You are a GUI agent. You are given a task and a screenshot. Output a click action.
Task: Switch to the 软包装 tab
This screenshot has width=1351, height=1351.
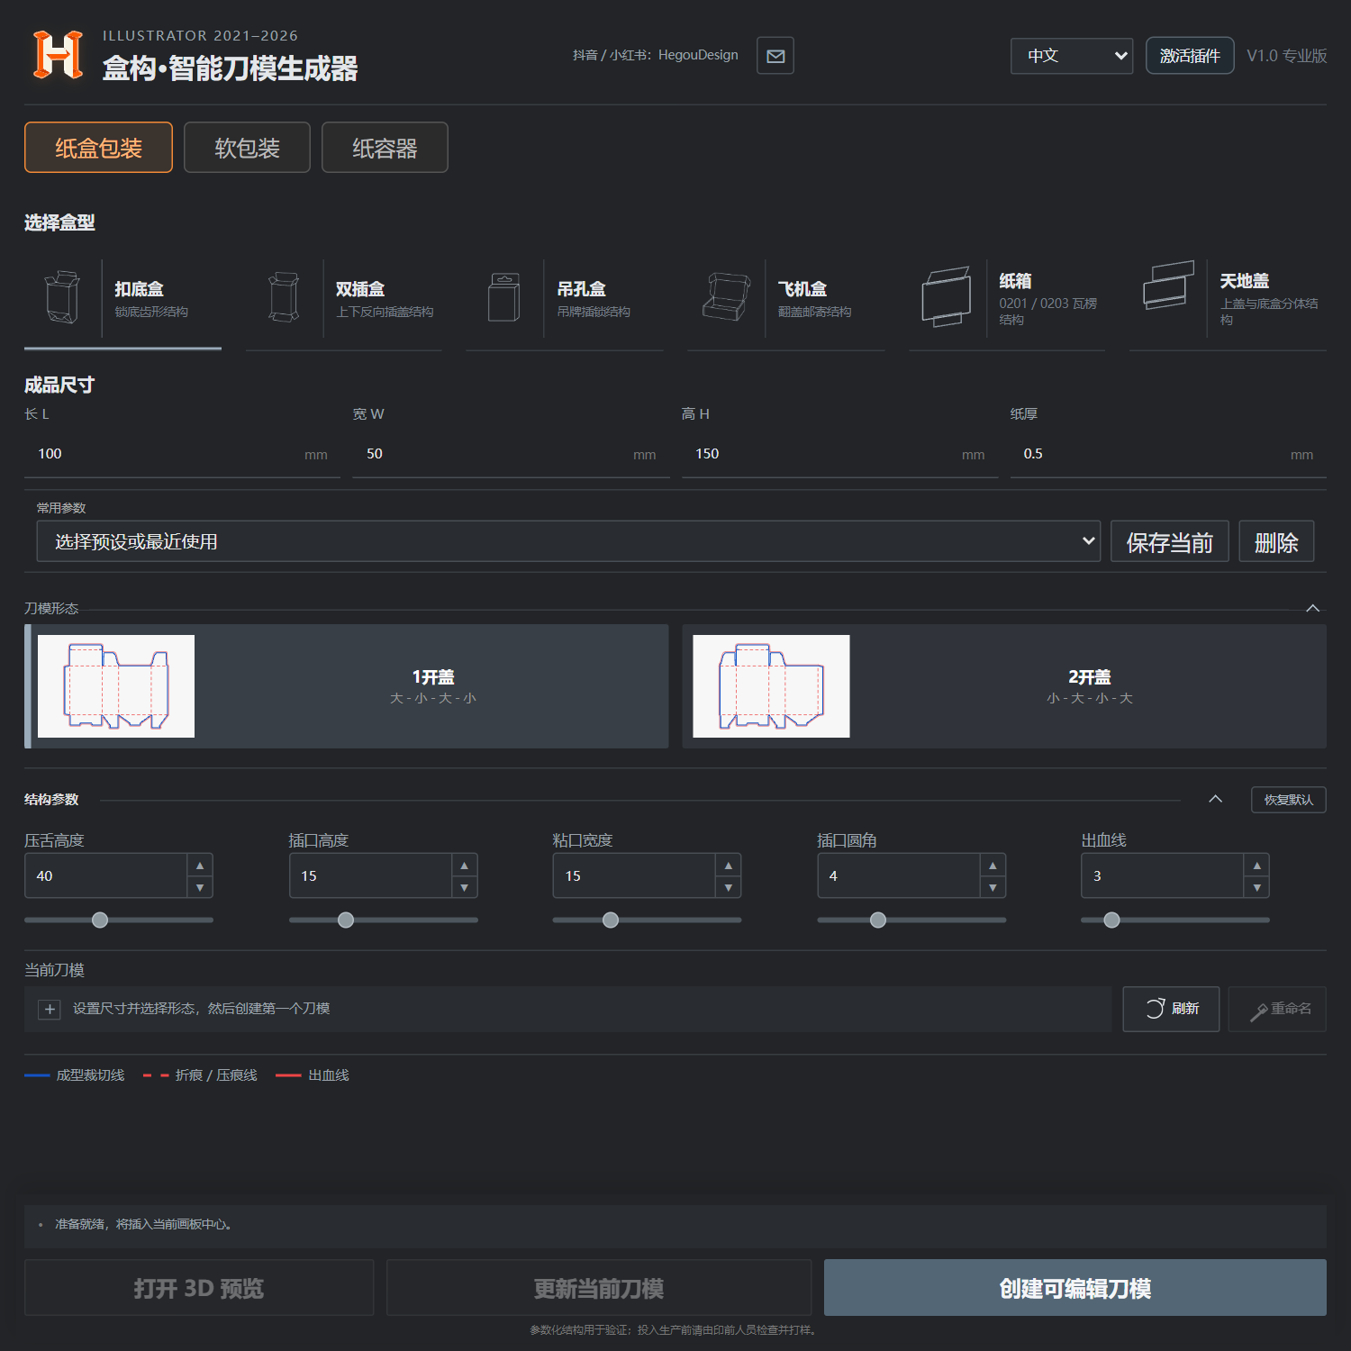click(x=247, y=148)
